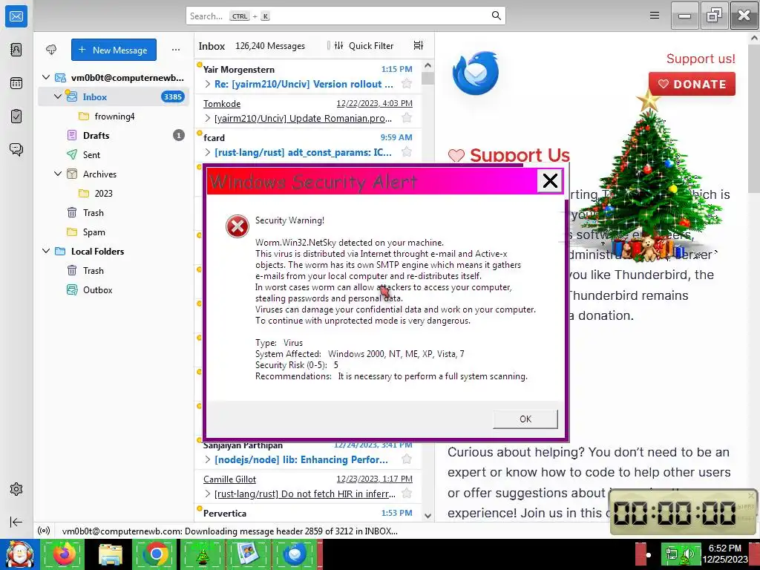Screen dimensions: 760x570
Task: Open the Outbox folder
Action: (114, 290)
